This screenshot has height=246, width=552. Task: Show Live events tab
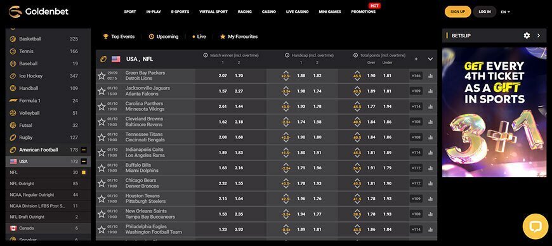(x=199, y=37)
